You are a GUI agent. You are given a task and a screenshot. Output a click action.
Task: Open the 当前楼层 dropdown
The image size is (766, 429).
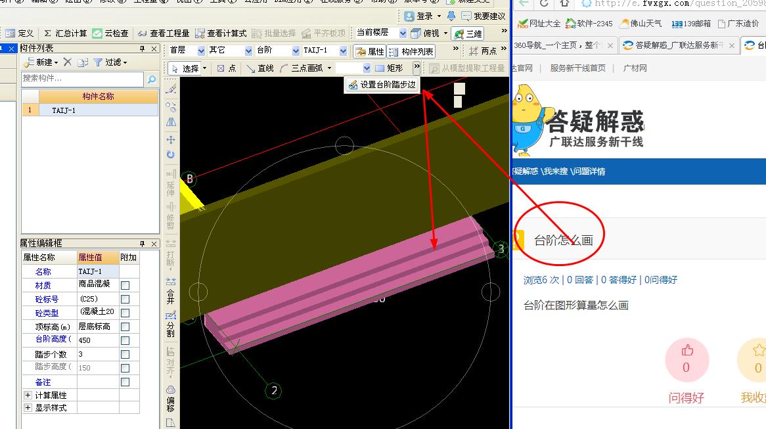point(403,33)
